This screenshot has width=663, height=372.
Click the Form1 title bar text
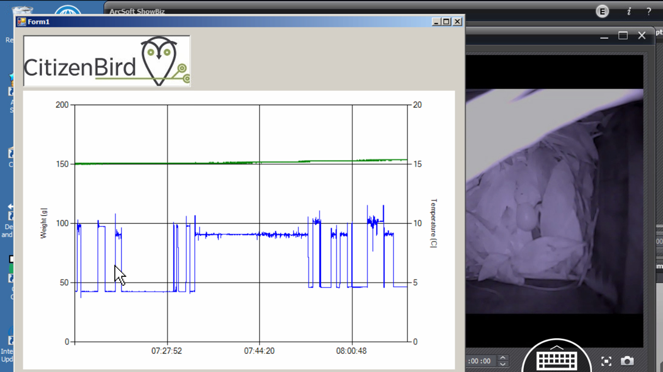click(x=39, y=22)
